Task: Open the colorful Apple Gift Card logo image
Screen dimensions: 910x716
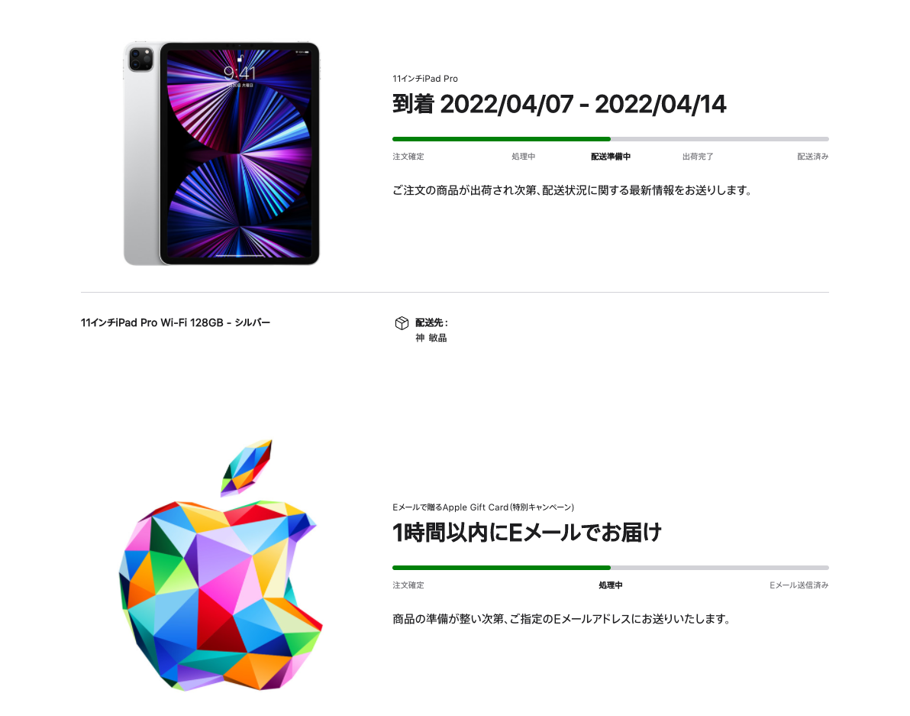Action: tap(221, 565)
